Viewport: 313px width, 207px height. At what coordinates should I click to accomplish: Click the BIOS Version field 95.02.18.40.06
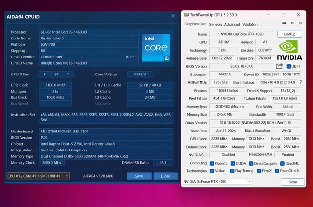[242, 66]
